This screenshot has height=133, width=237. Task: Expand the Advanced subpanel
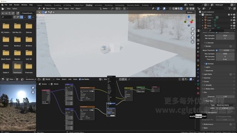pyautogui.click(x=209, y=71)
